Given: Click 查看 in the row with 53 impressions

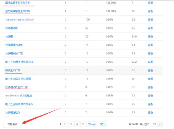Looking at the screenshot, I should pos(150,28).
